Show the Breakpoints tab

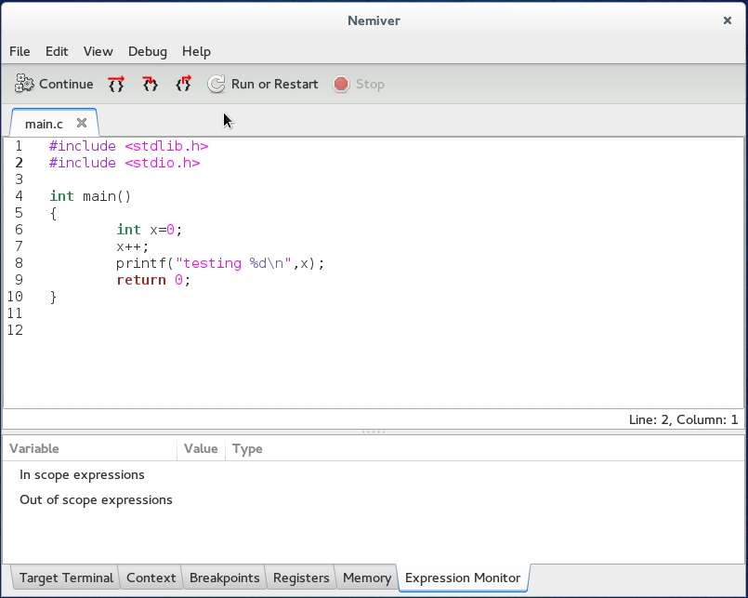click(x=224, y=578)
